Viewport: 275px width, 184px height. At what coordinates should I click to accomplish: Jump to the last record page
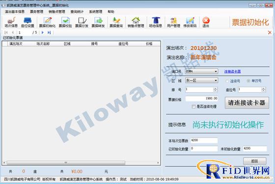point(49,32)
